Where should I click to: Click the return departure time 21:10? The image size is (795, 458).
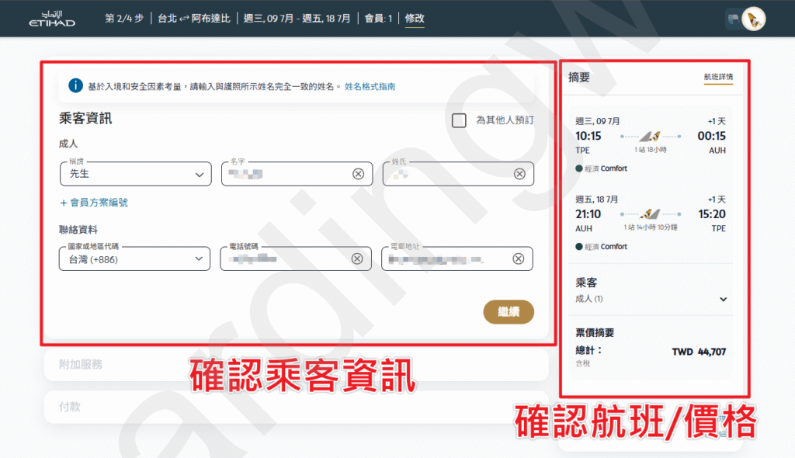point(588,214)
